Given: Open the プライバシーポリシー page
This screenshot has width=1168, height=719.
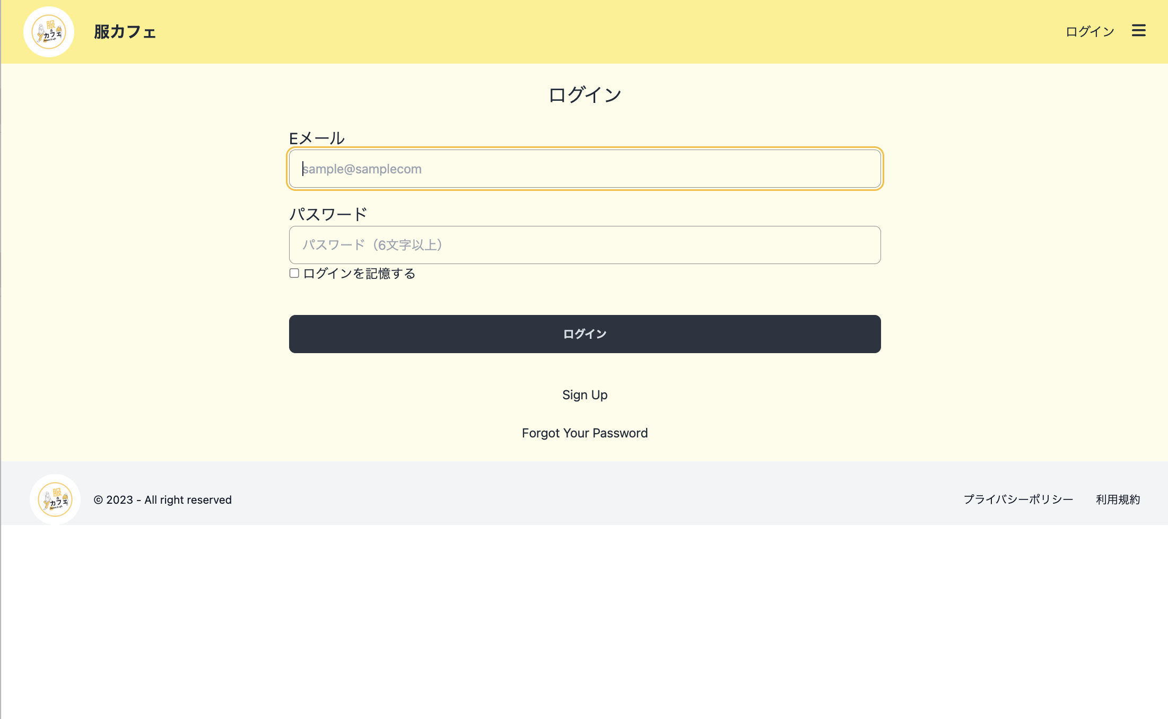Looking at the screenshot, I should tap(1018, 499).
